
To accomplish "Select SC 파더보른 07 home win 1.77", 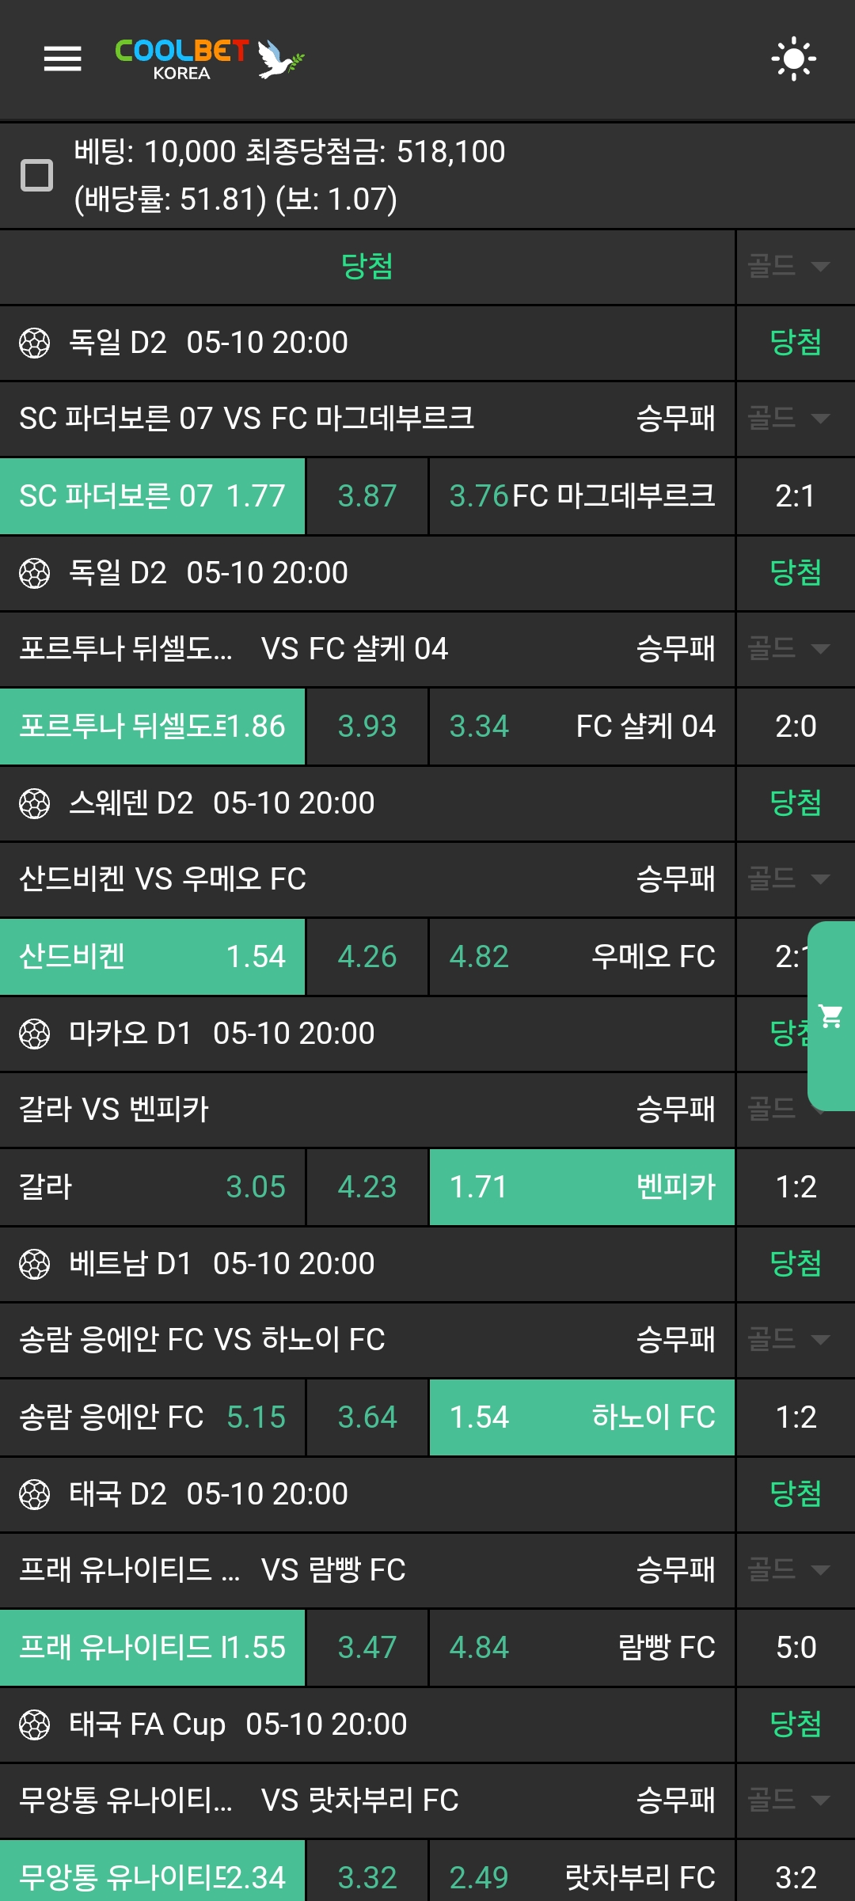I will coord(152,496).
